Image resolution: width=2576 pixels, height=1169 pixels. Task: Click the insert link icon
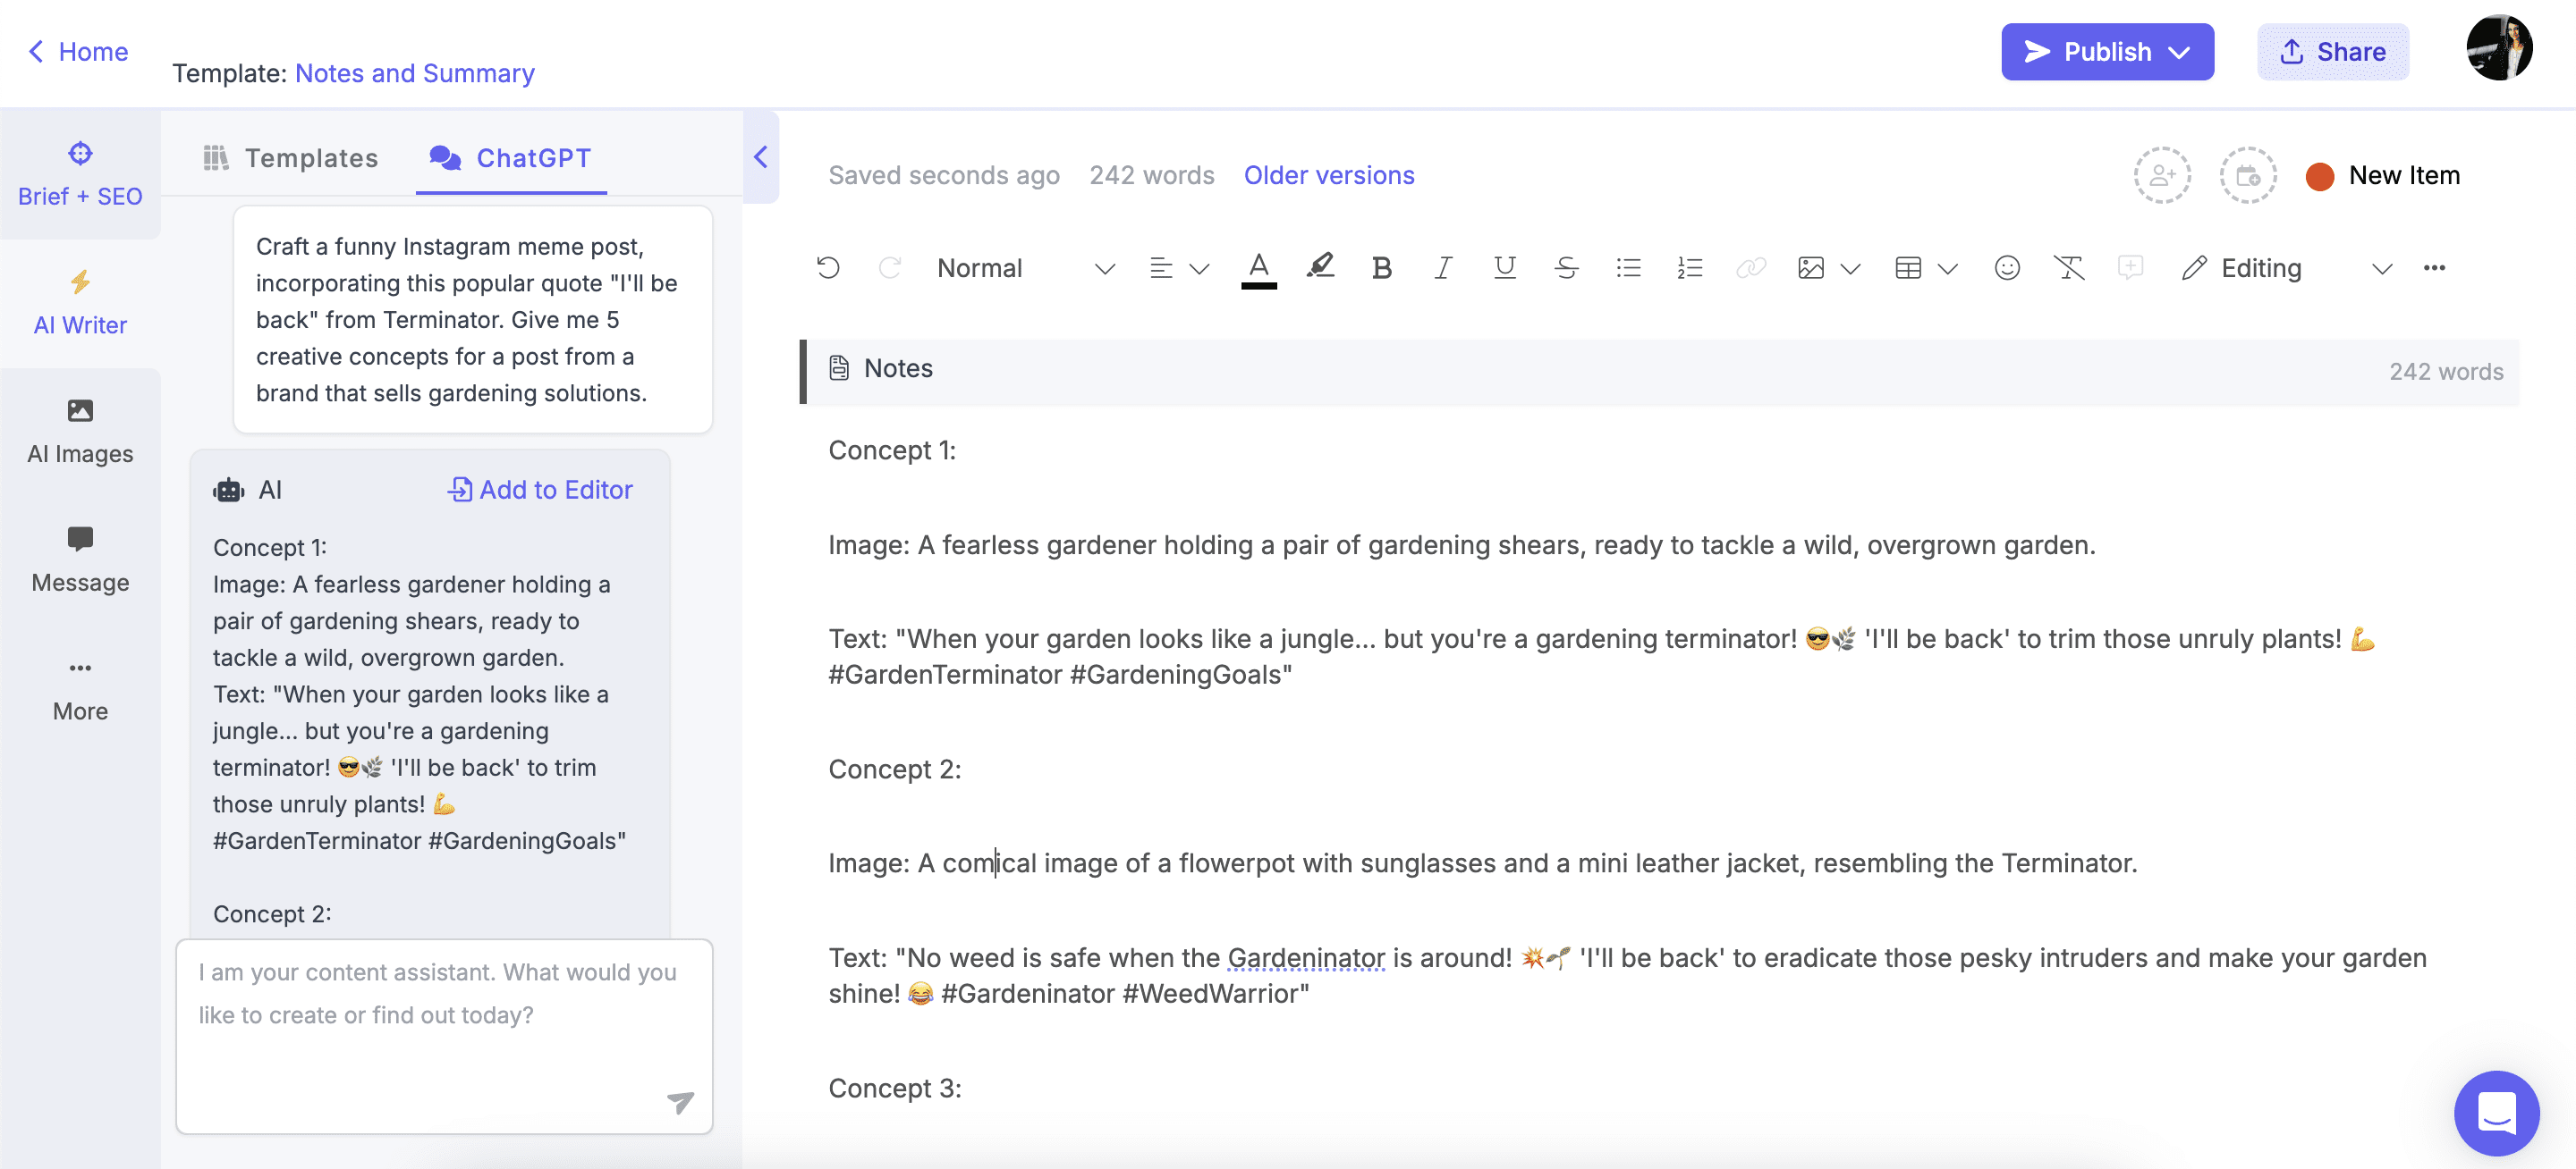click(1751, 268)
